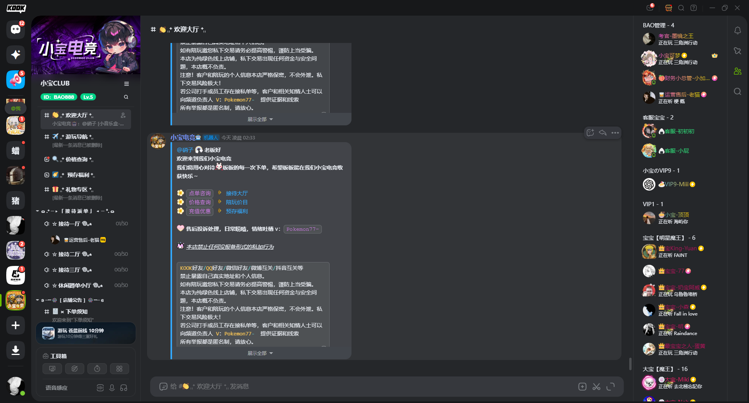Expand the message input box
Viewport: 749px width, 403px height.
point(611,387)
